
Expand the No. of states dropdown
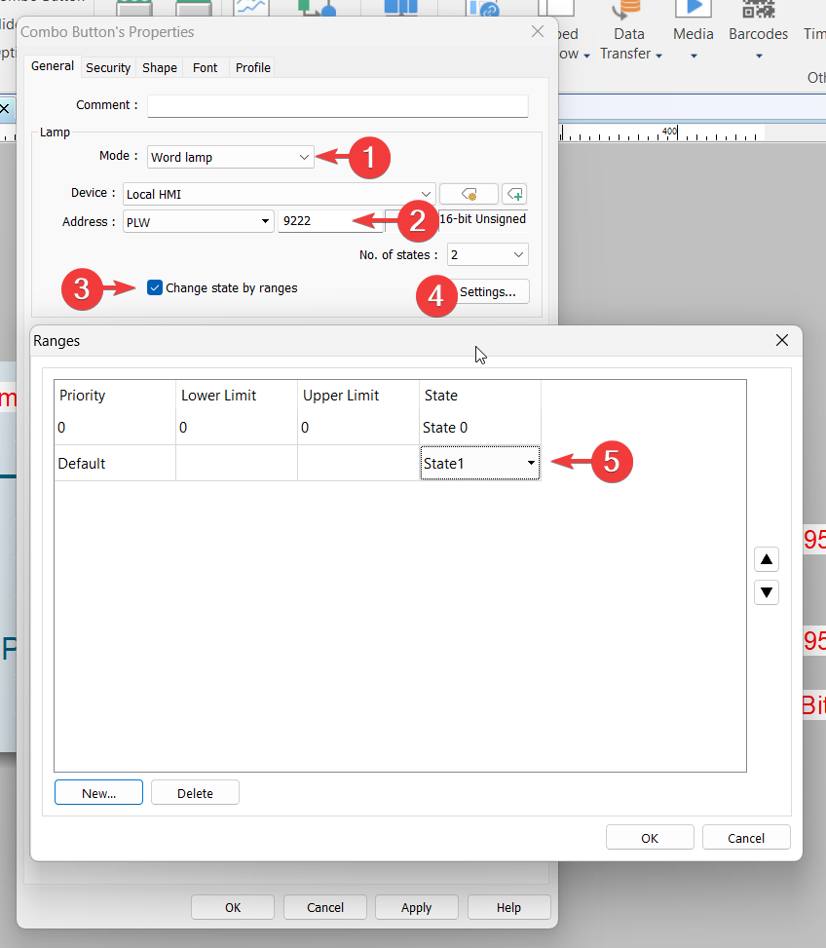coord(487,255)
